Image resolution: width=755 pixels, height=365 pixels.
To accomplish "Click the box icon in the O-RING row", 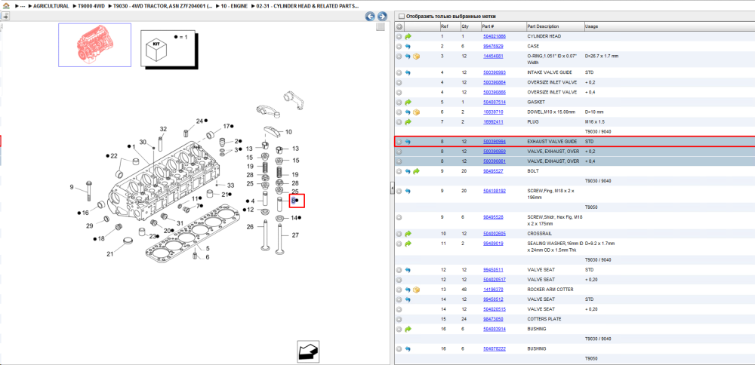I will click(x=417, y=57).
